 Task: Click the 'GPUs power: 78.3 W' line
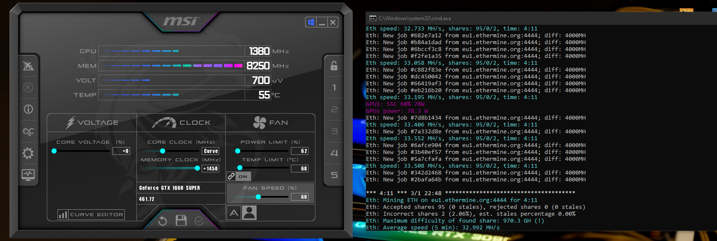coord(397,111)
